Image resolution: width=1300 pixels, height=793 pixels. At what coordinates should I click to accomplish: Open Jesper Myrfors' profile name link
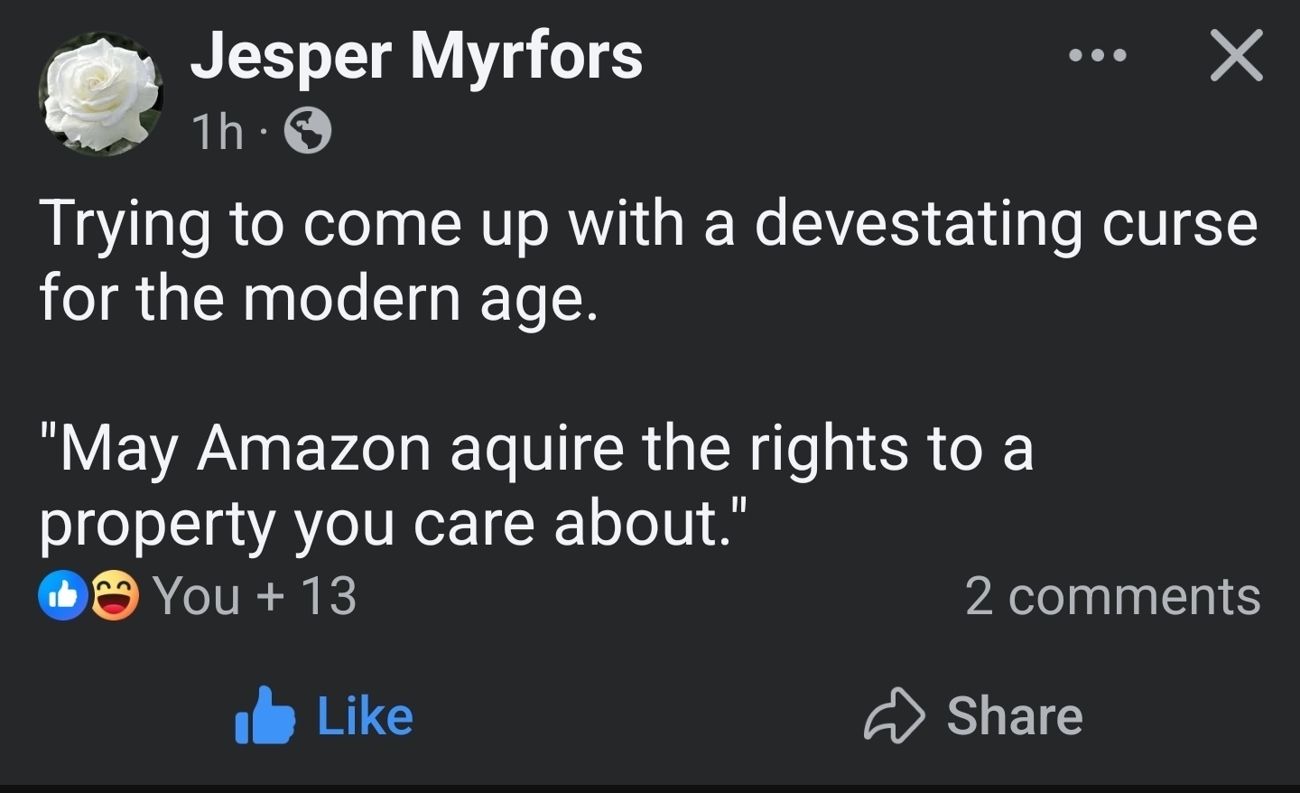(416, 56)
